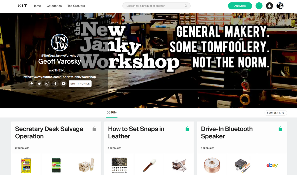Open the Twitter profile icon
This screenshot has width=297, height=175.
tap(39, 84)
